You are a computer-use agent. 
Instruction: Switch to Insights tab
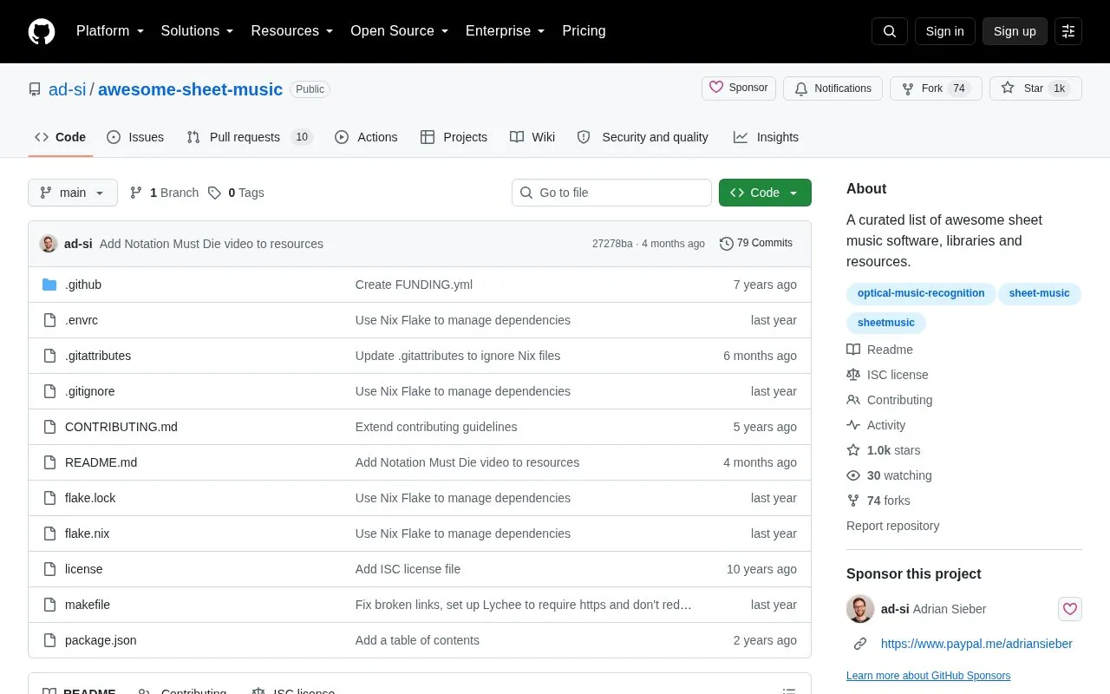pos(766,137)
